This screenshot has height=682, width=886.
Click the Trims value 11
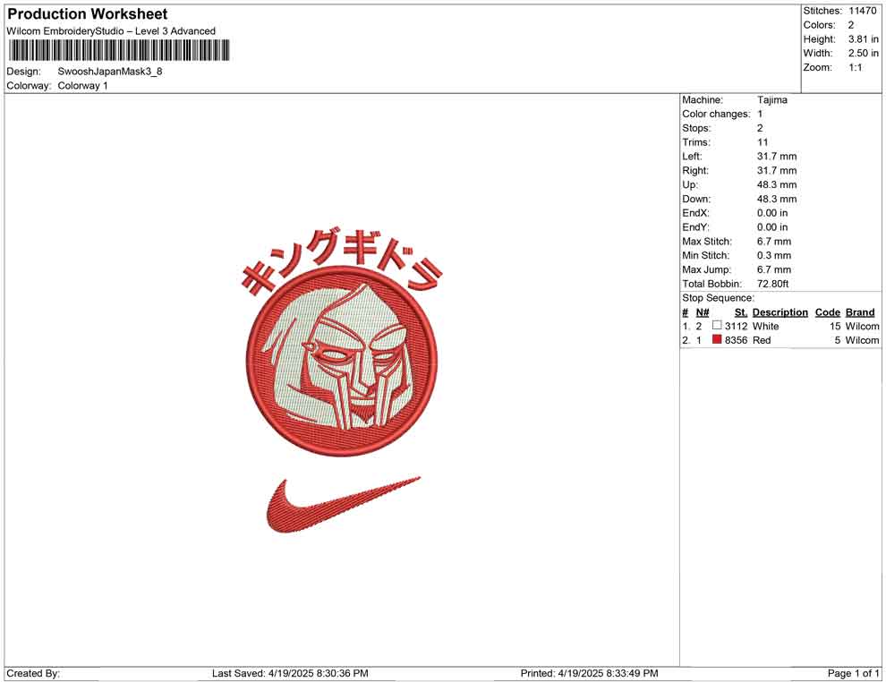[x=762, y=142]
